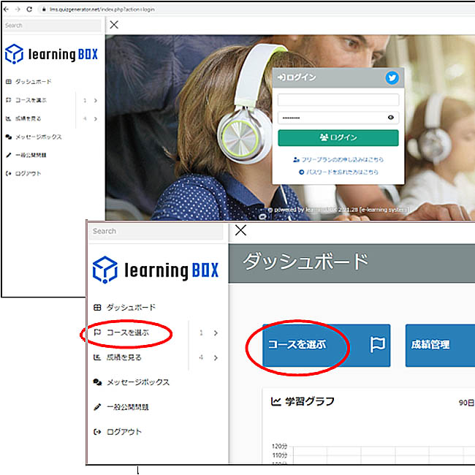Click ログアウト in the upper sidebar
This screenshot has height=475, width=475.
click(28, 174)
